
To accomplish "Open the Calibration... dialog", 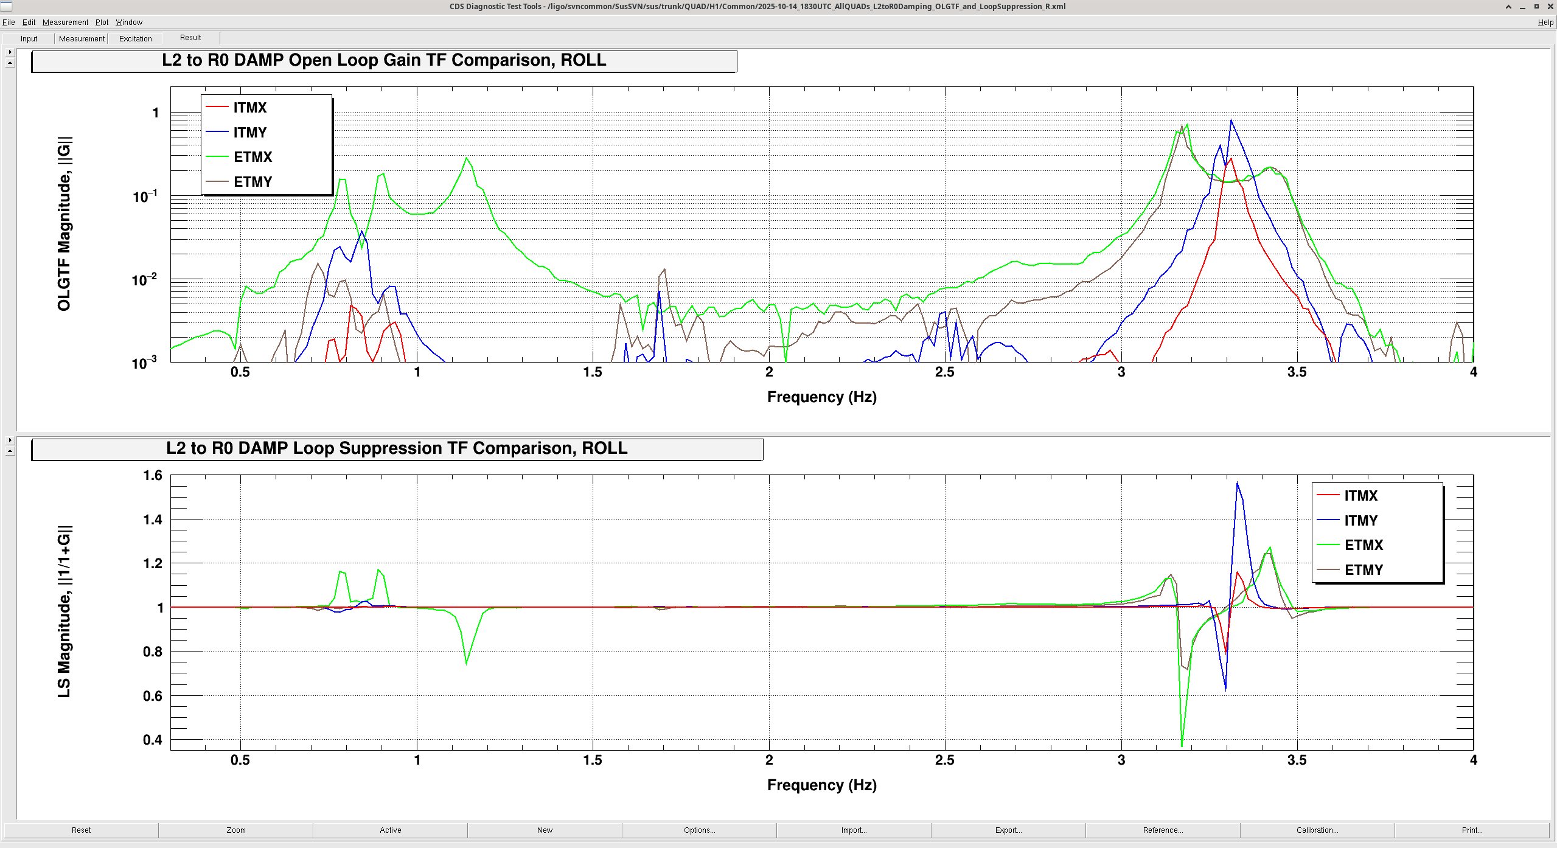I will coord(1317,830).
